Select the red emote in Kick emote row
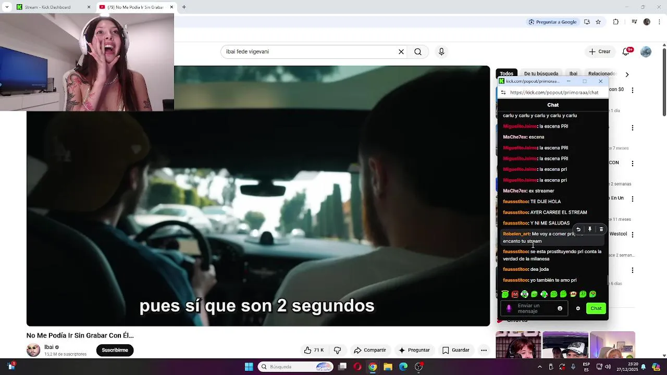This screenshot has width=667, height=375. 515,294
